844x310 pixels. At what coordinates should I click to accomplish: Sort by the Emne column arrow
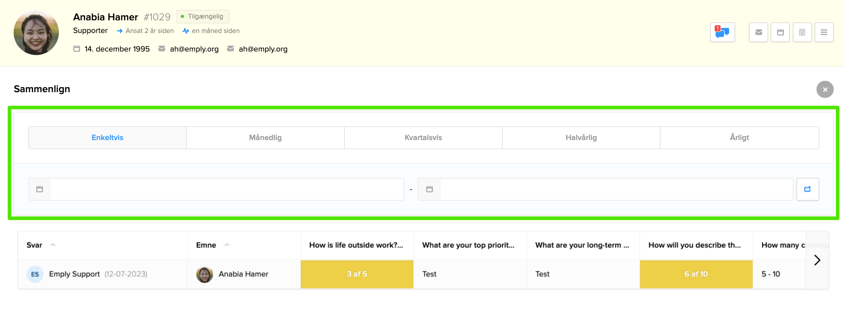tap(227, 245)
